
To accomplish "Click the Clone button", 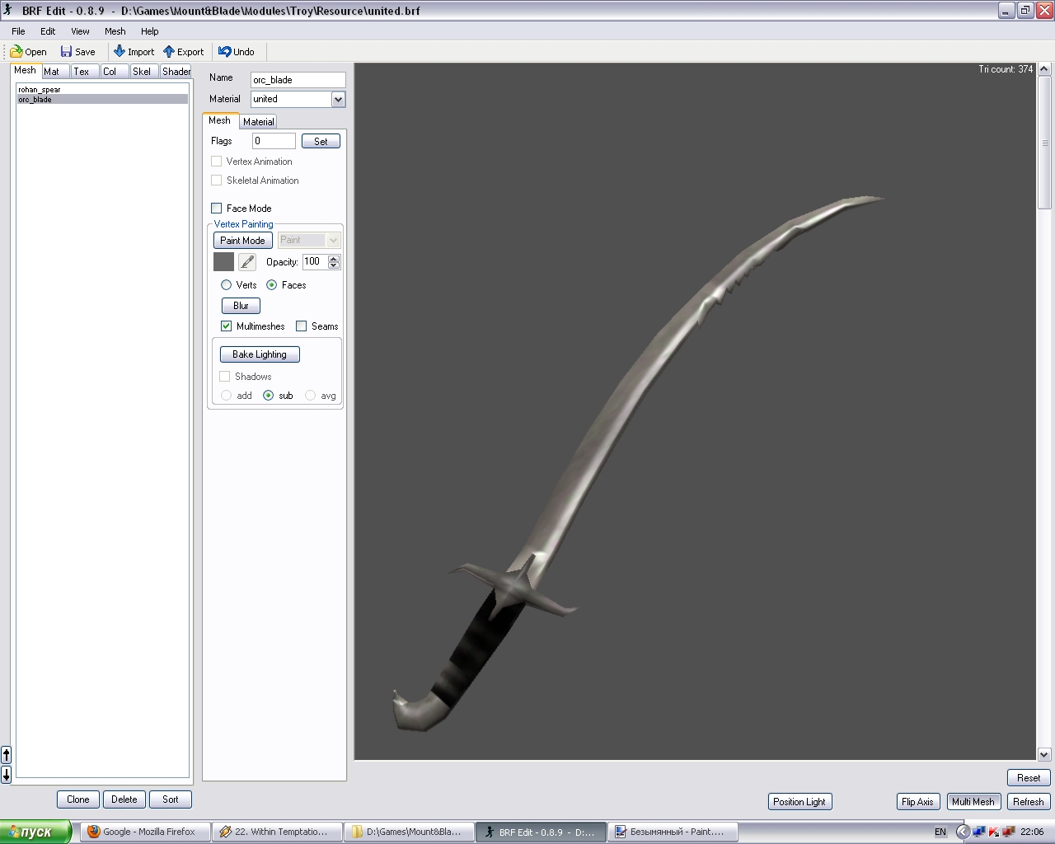I will (78, 799).
